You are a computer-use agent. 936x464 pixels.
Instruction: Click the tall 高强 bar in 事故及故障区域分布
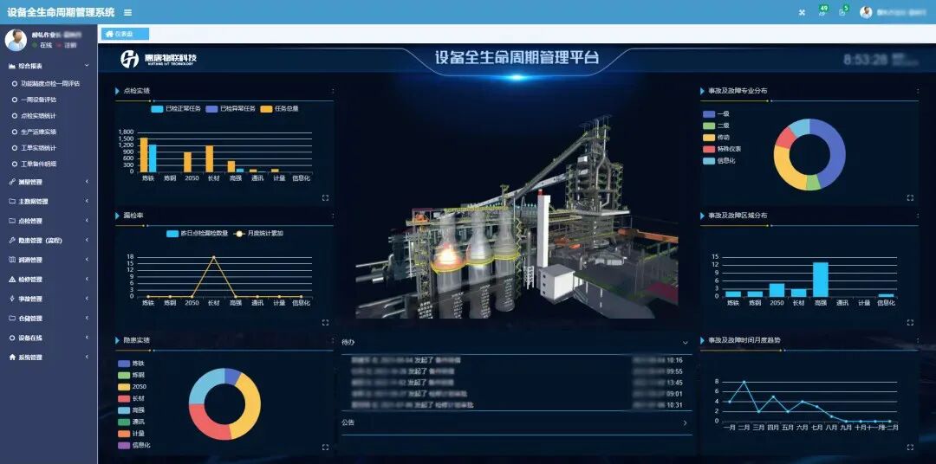point(820,279)
